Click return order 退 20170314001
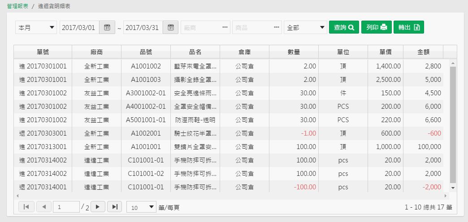Viewport: 468px width, 222px height. pyautogui.click(x=43, y=187)
